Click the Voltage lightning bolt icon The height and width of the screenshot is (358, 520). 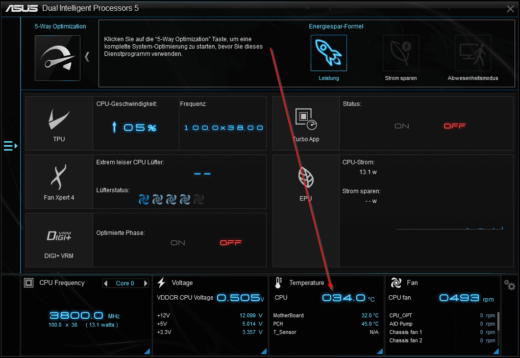point(162,282)
